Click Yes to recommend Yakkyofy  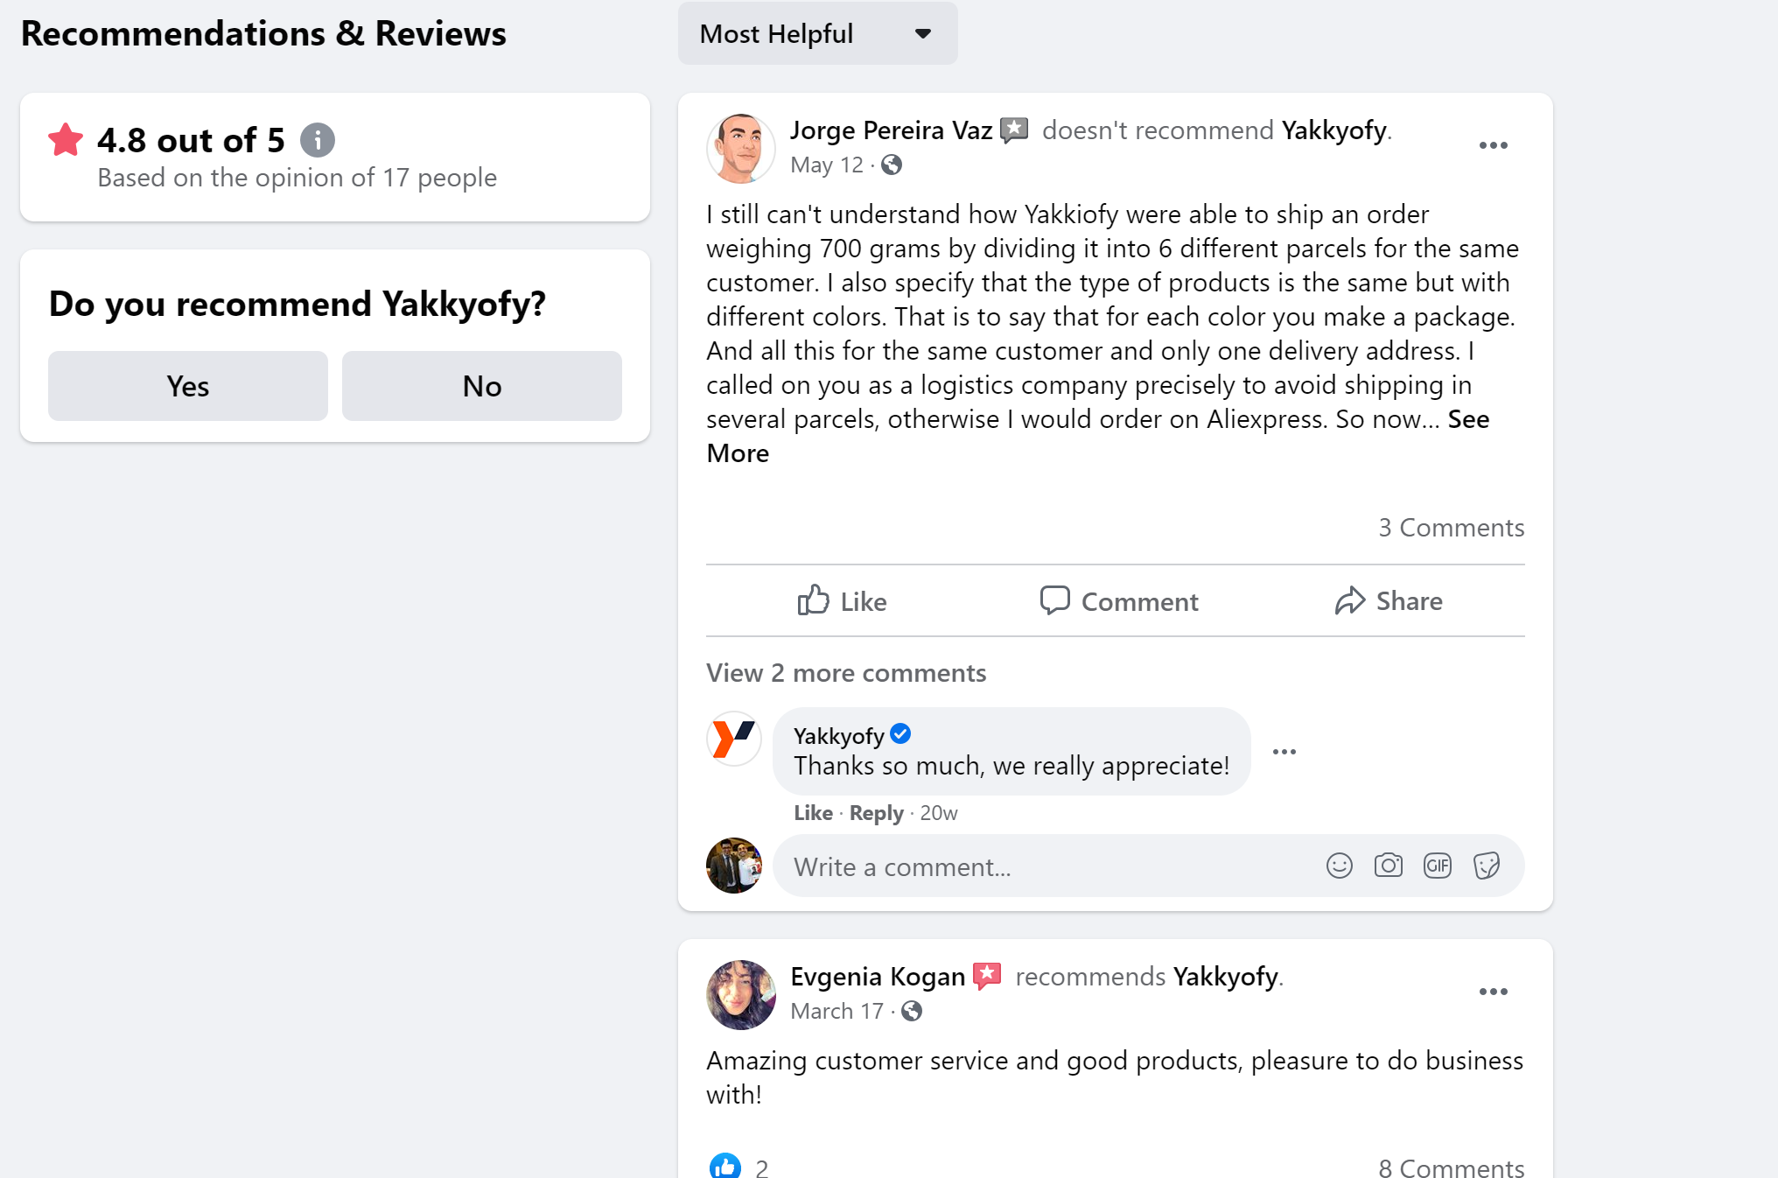pyautogui.click(x=187, y=385)
